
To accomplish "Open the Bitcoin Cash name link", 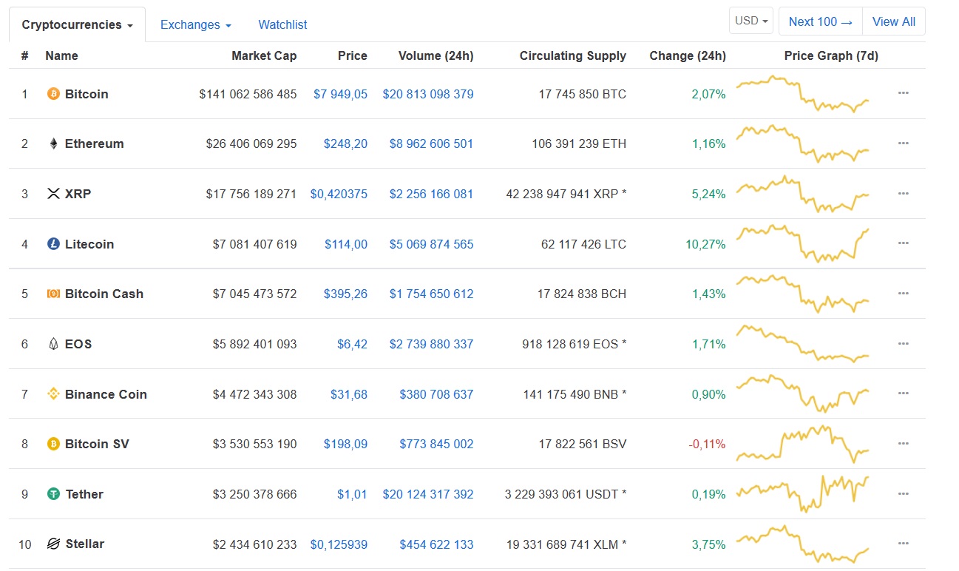I will (x=104, y=294).
